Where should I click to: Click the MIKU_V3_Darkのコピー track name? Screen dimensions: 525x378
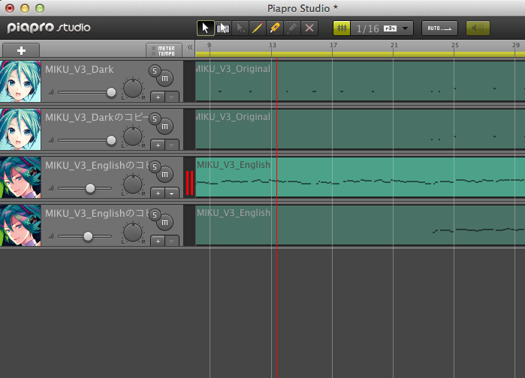tap(97, 117)
